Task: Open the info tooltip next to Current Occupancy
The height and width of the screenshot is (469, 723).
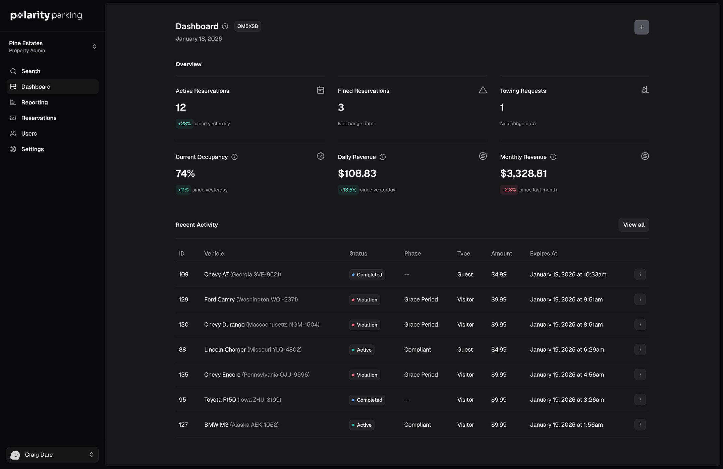Action: [234, 157]
